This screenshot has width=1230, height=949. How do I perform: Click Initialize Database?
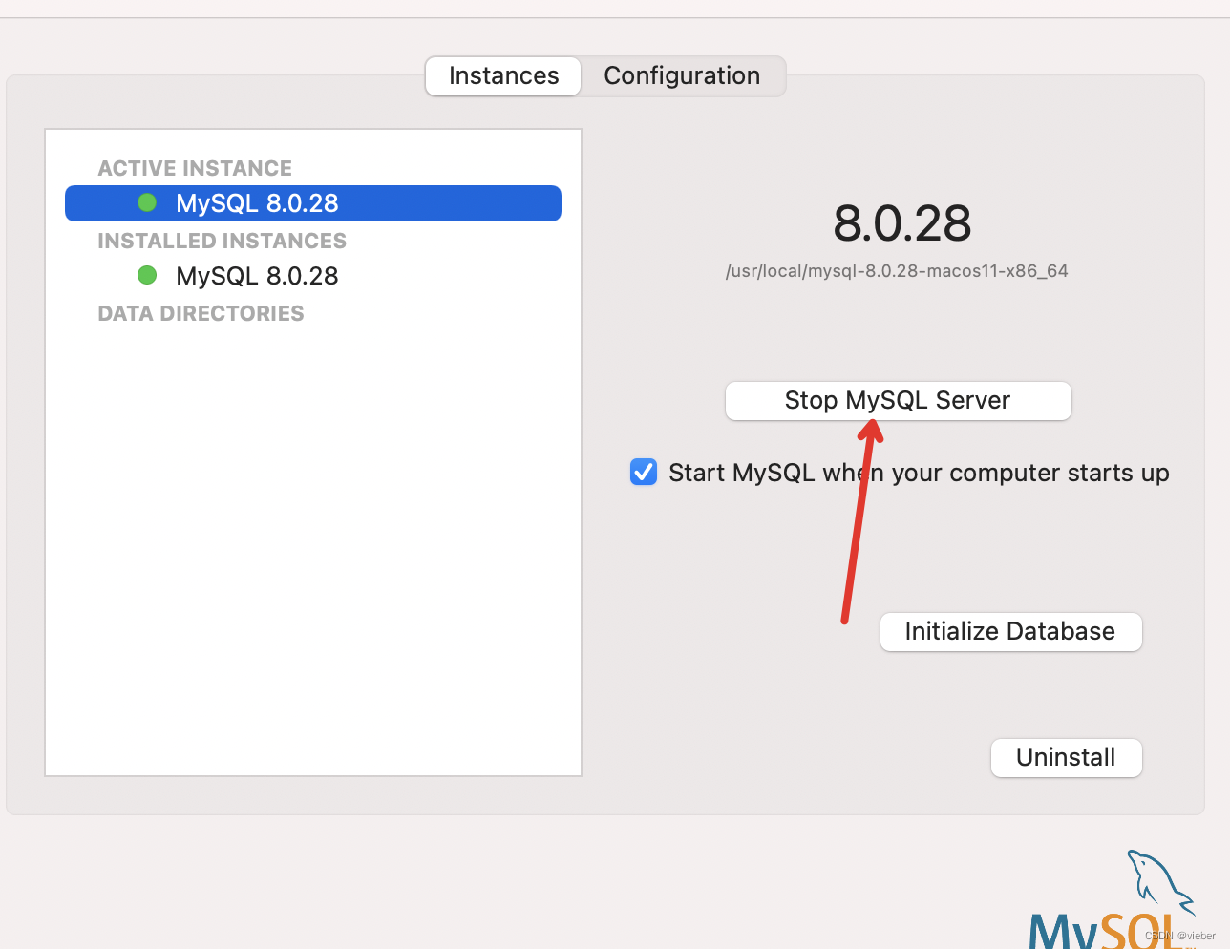(x=1009, y=631)
